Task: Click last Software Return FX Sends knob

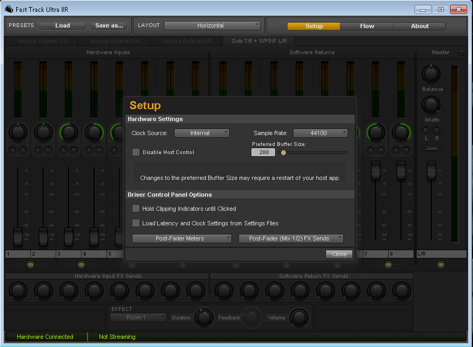Action: pos(402,291)
